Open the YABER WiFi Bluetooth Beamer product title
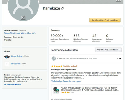Image resolution: width=125 pixels, height=100 pixels. 90,89
